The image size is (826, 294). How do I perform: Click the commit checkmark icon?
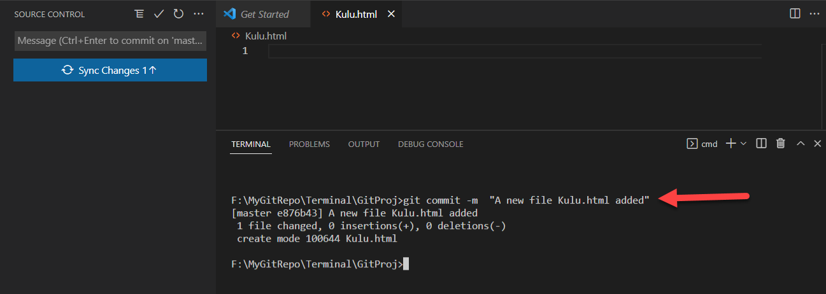tap(159, 14)
